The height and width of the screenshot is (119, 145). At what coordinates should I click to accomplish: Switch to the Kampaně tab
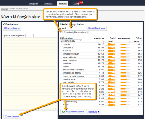pos(33,3)
